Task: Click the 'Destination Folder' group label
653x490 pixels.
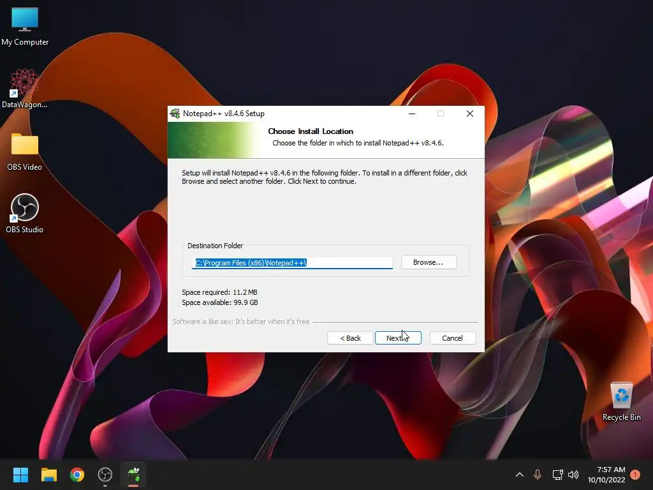Action: (216, 246)
